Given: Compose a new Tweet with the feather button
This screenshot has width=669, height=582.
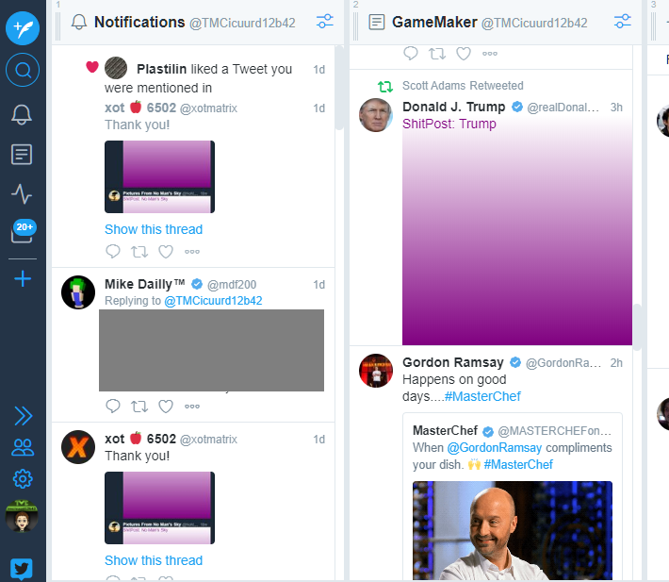Looking at the screenshot, I should pyautogui.click(x=23, y=28).
